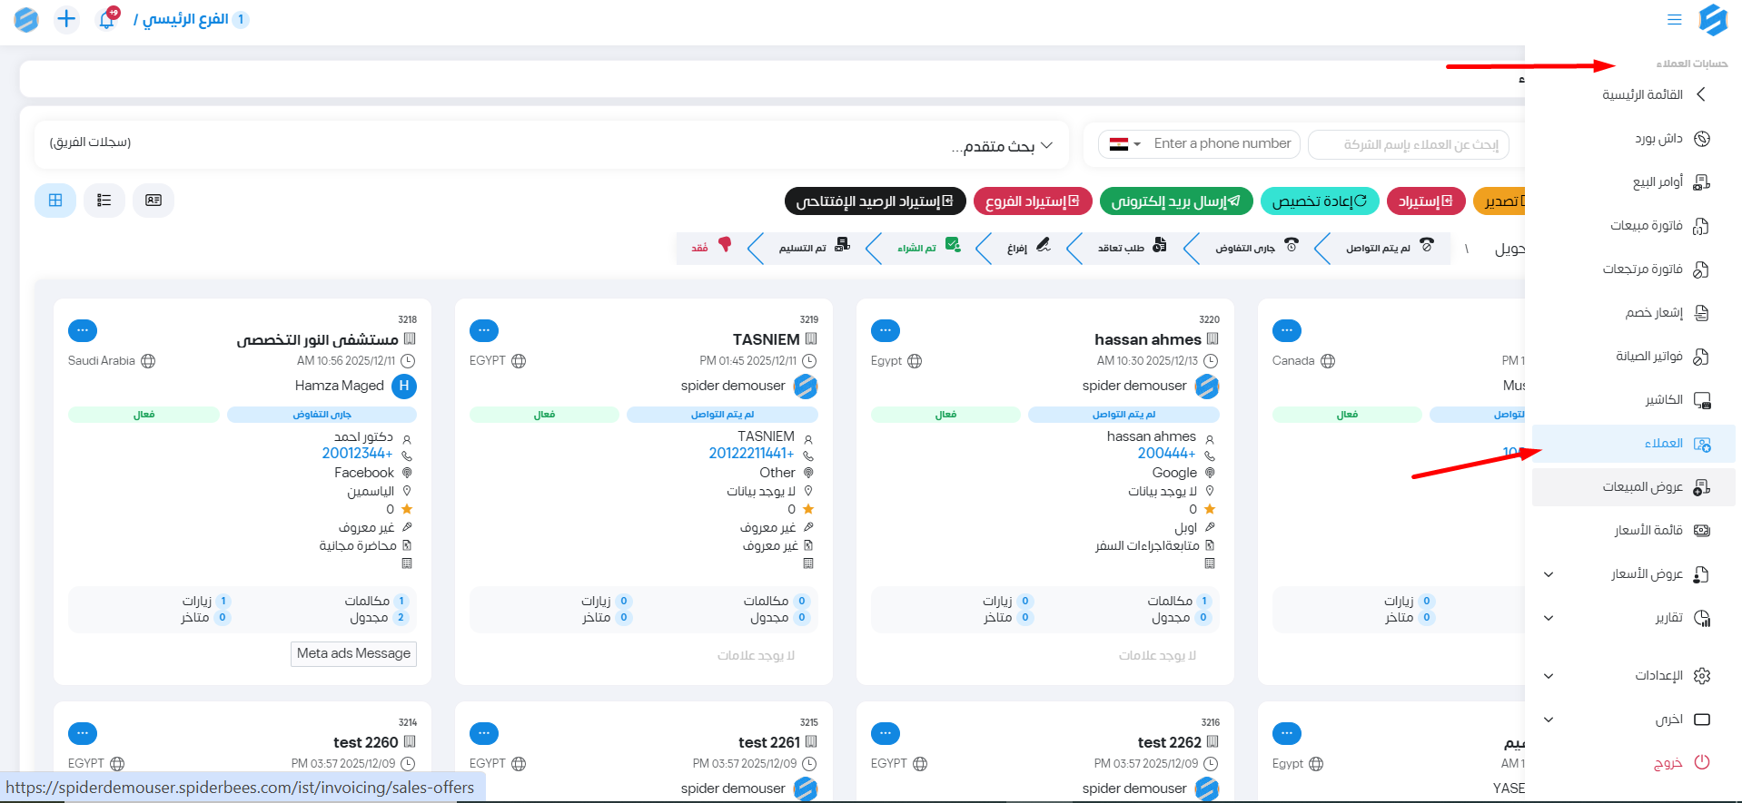
Task: Expand the reports submenu
Action: point(1549,618)
